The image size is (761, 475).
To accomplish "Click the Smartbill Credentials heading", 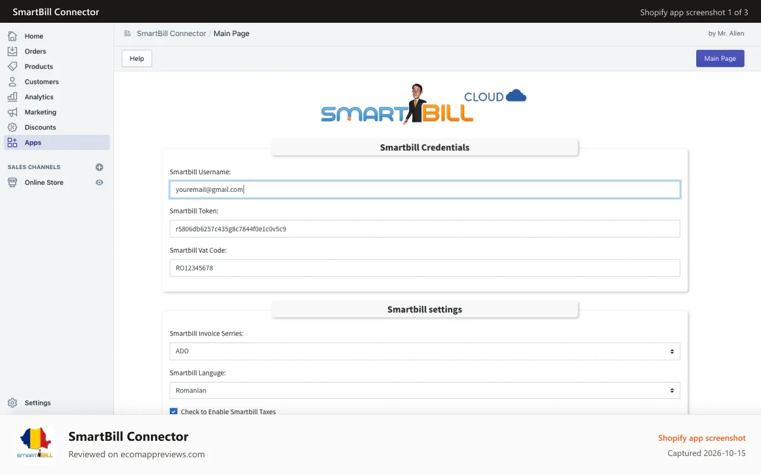I will 425,148.
